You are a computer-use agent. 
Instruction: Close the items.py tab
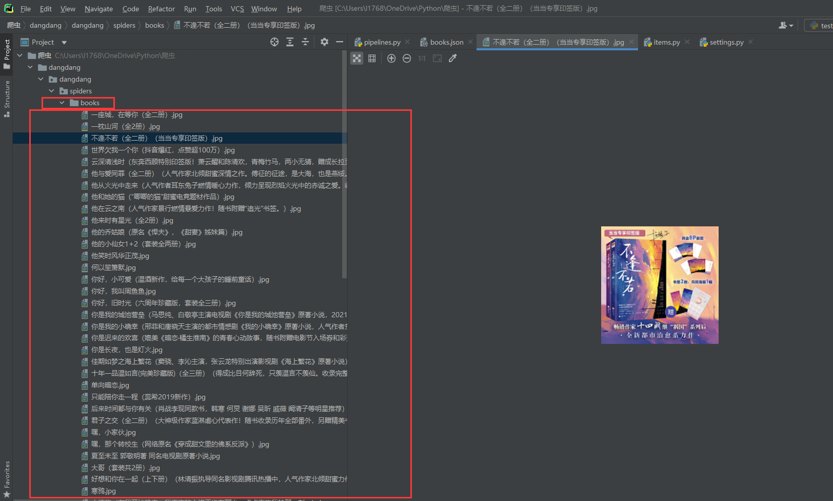pyautogui.click(x=687, y=42)
